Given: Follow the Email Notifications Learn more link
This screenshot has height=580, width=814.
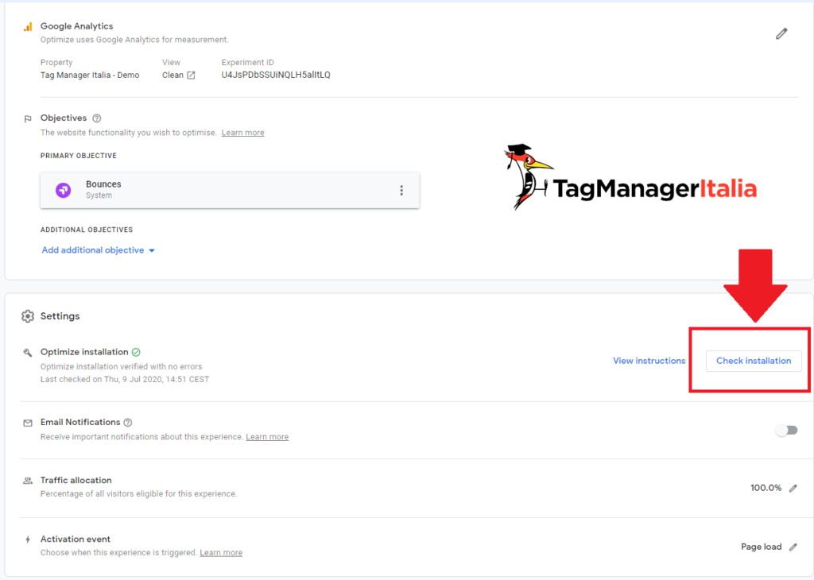Looking at the screenshot, I should coord(267,437).
